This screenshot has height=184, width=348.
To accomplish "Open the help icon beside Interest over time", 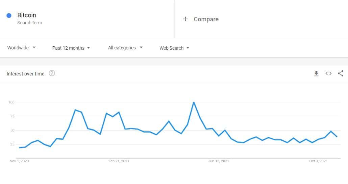I will point(52,73).
